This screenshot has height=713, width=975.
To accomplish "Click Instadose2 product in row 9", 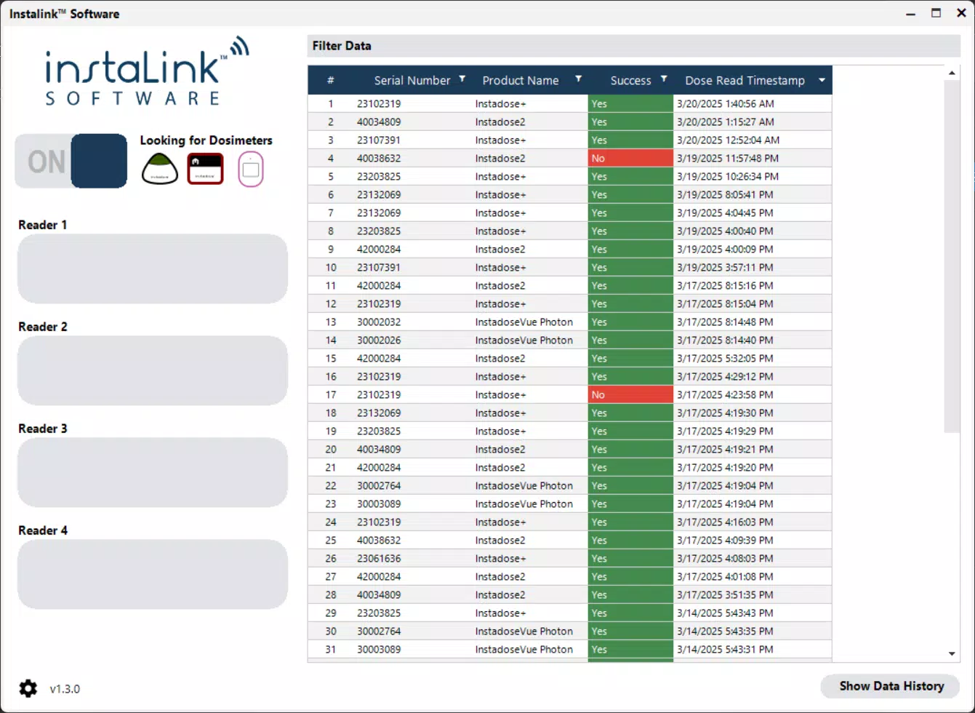I will point(500,249).
